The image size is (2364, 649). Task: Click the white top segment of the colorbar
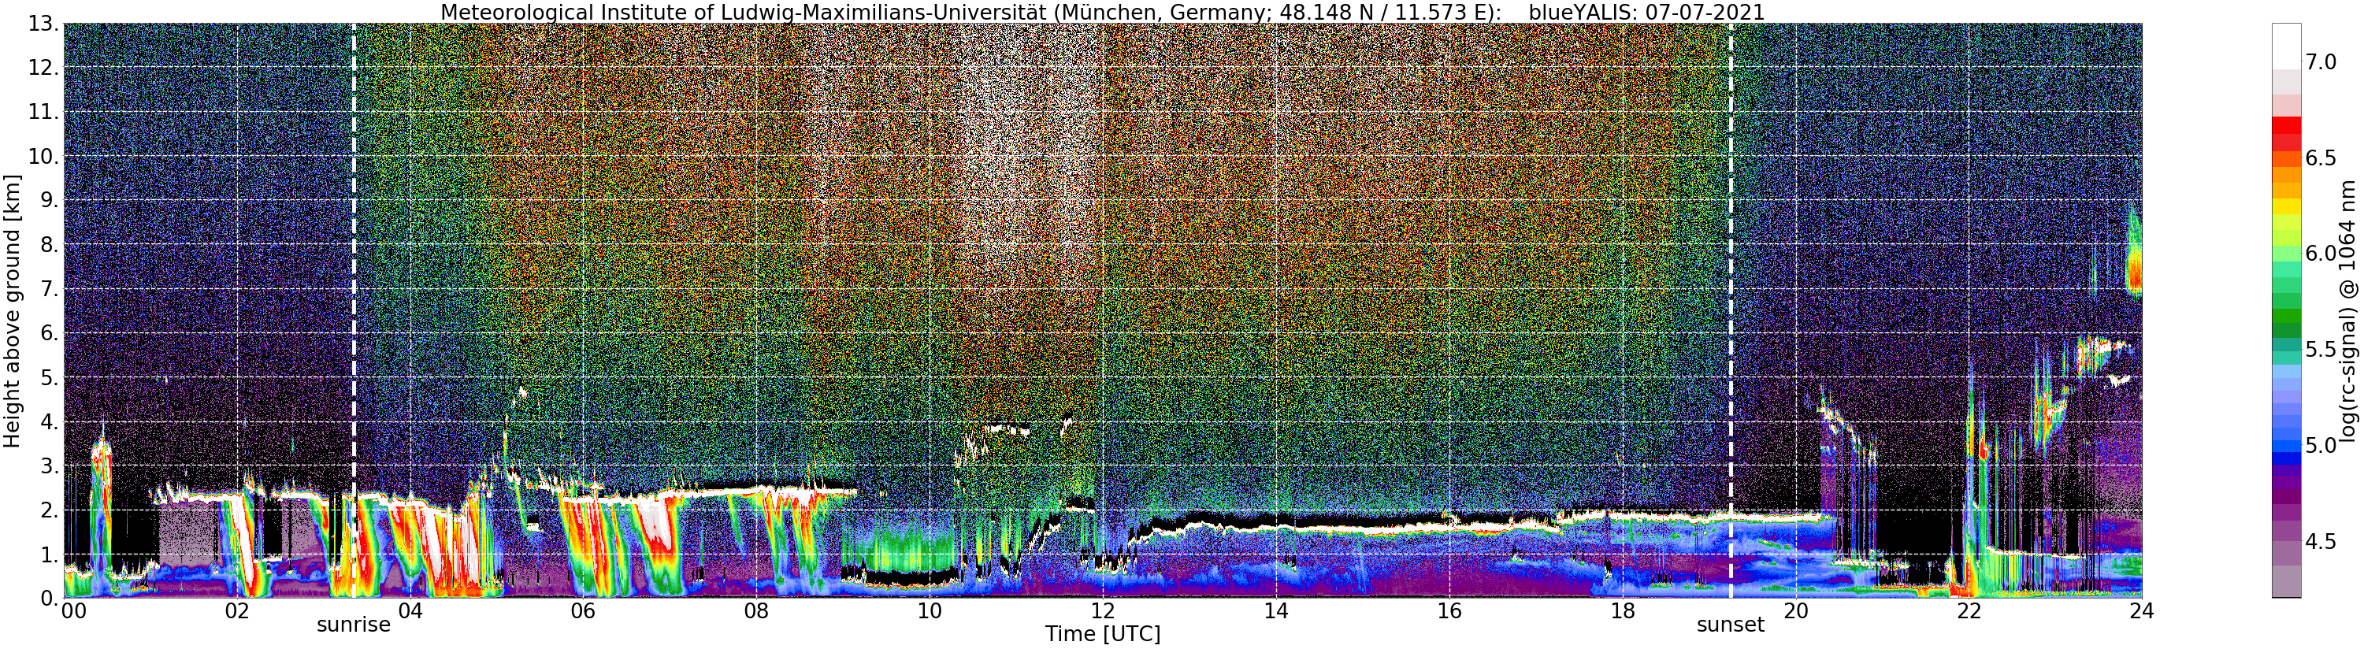coord(2286,46)
